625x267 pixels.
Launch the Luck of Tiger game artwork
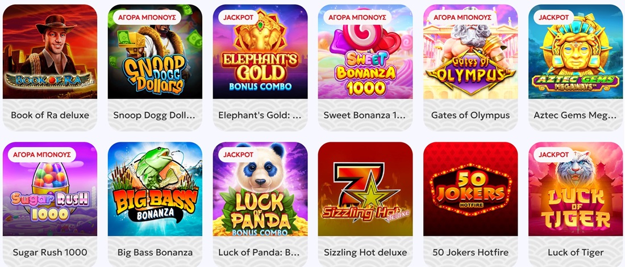576,189
